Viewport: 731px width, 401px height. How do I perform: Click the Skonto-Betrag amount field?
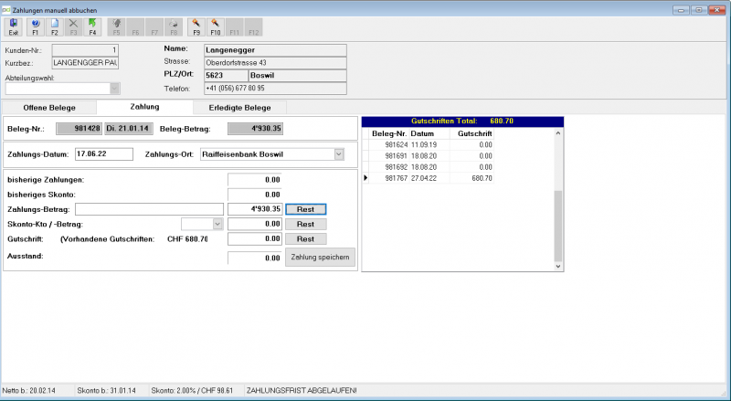[255, 225]
